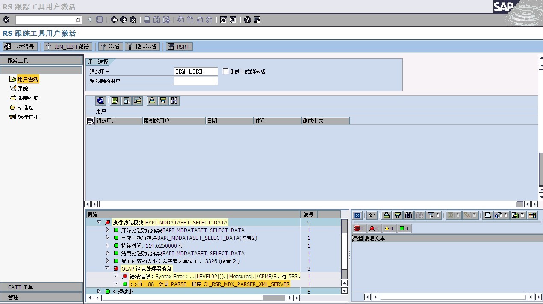Image resolution: width=543 pixels, height=304 pixels.
Task: Toggle the yellow warning message filter
Action: 388,228
